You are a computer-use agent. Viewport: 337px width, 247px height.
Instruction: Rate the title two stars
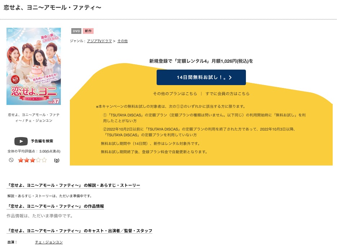tap(27, 160)
